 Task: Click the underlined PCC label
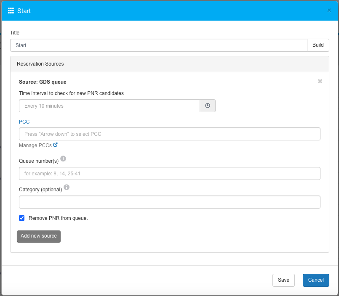coord(24,122)
